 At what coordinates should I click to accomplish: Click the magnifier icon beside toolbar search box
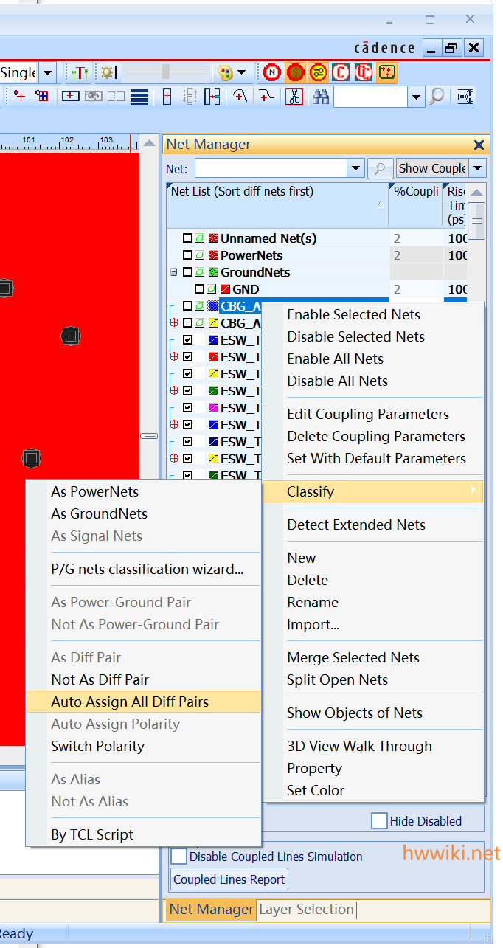[x=437, y=97]
